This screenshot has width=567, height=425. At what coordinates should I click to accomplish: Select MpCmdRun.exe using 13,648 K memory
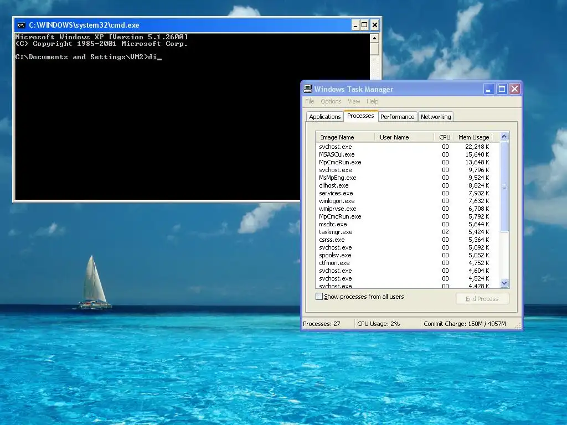[408, 162]
